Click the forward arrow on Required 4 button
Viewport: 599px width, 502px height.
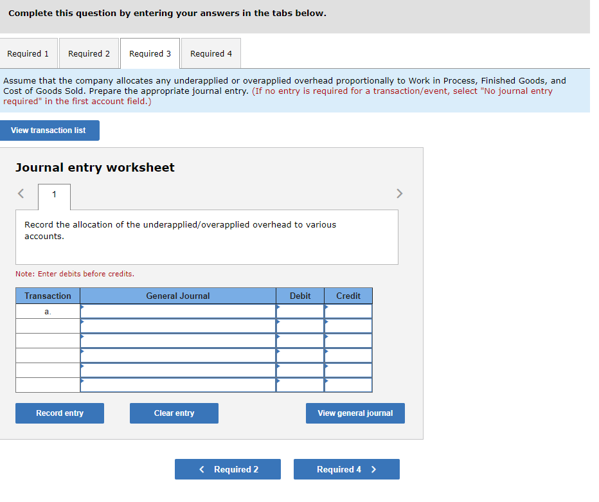374,469
